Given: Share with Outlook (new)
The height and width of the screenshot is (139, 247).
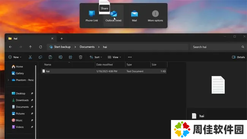Looking at the screenshot, I should point(113,16).
